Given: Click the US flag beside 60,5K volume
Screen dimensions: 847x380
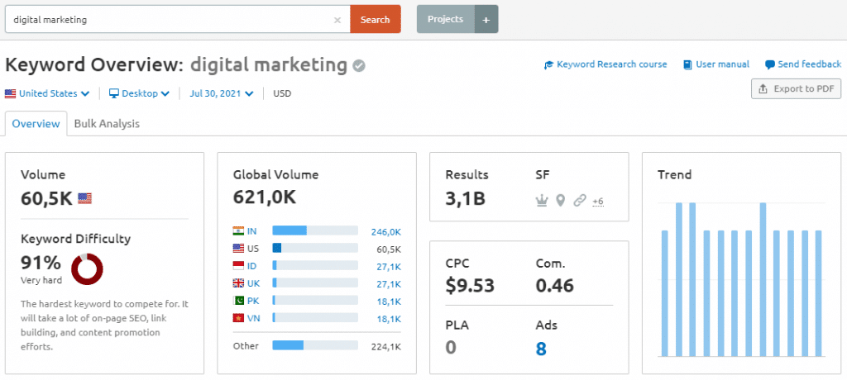Looking at the screenshot, I should click(x=85, y=198).
